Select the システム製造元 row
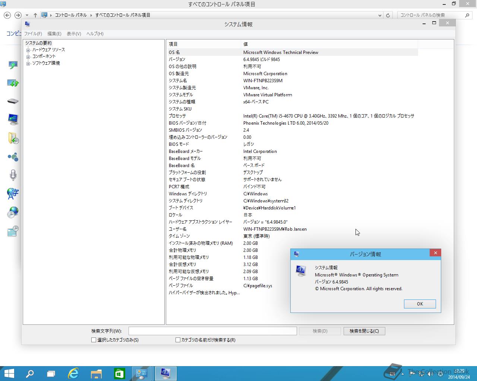Image resolution: width=477 pixels, height=381 pixels. 292,88
